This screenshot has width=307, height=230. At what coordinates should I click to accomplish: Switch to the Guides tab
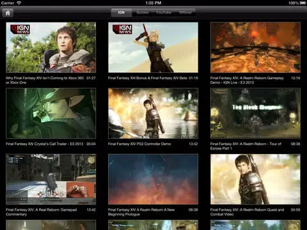pyautogui.click(x=143, y=13)
